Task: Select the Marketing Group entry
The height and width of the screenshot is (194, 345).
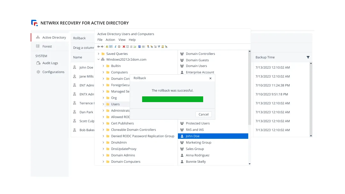Action: [198, 142]
